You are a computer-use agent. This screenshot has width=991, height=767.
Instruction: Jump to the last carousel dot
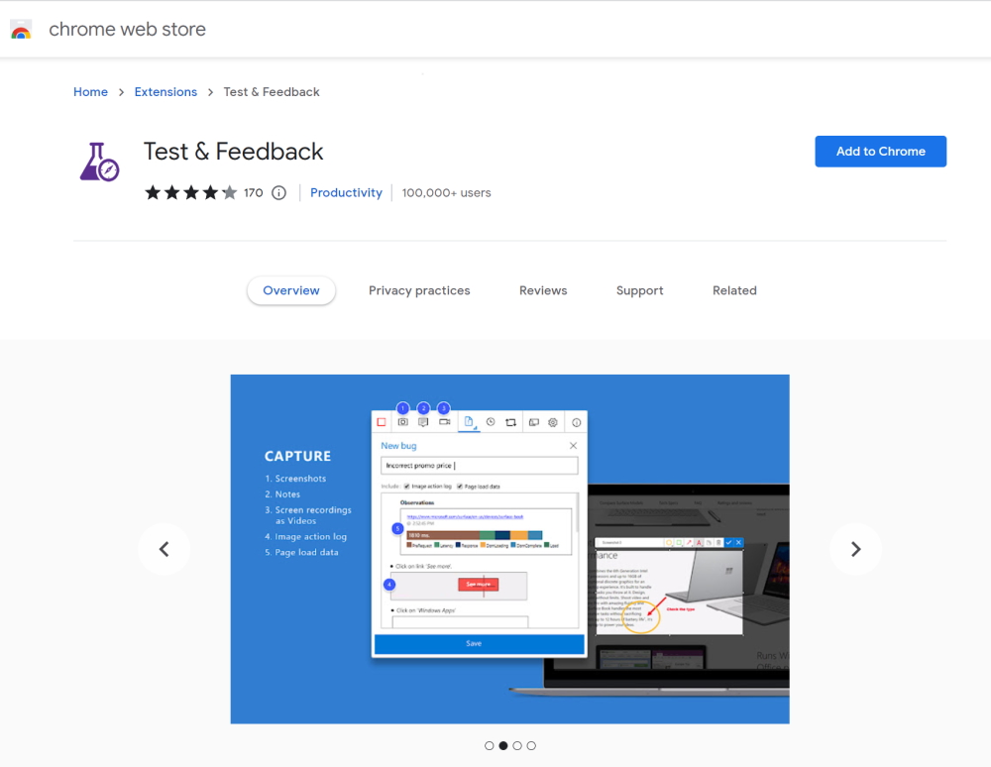pyautogui.click(x=531, y=745)
